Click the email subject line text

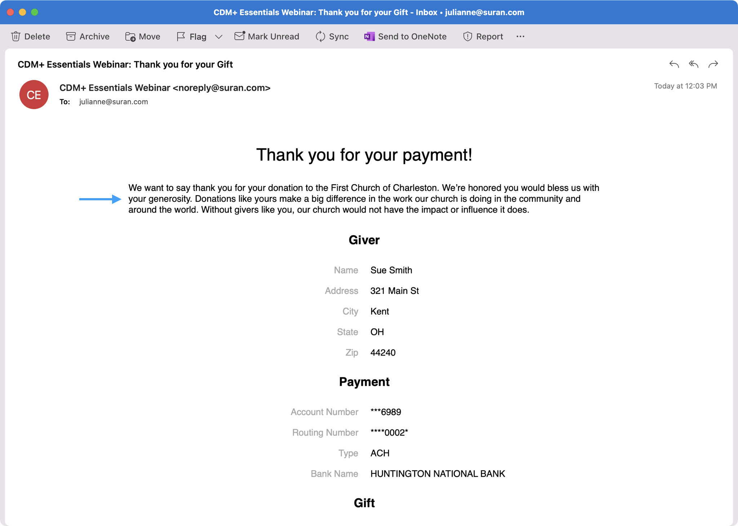coord(125,64)
